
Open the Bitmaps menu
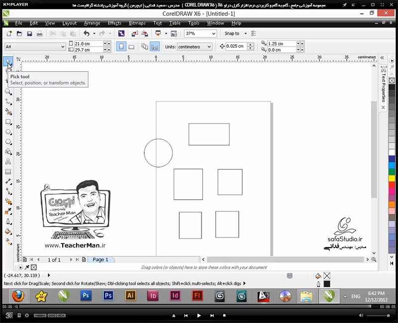click(137, 23)
